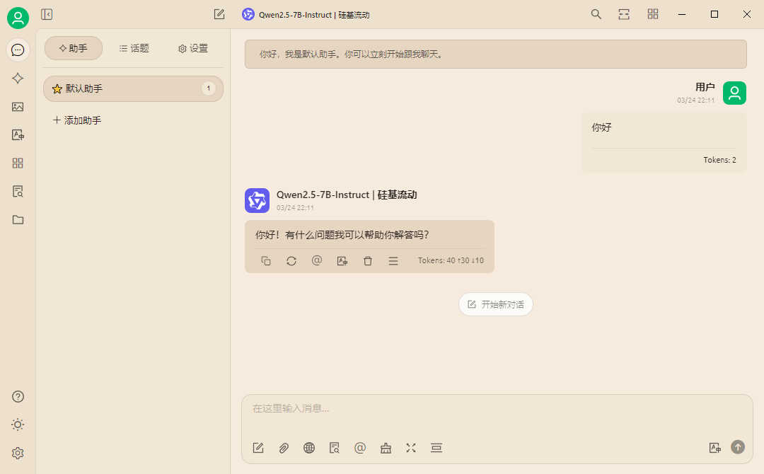
Task: Copy the assistant's reply message
Action: pos(266,260)
